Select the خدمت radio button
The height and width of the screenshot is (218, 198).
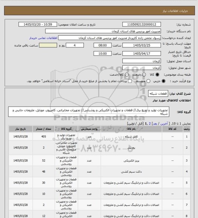tap(144, 75)
